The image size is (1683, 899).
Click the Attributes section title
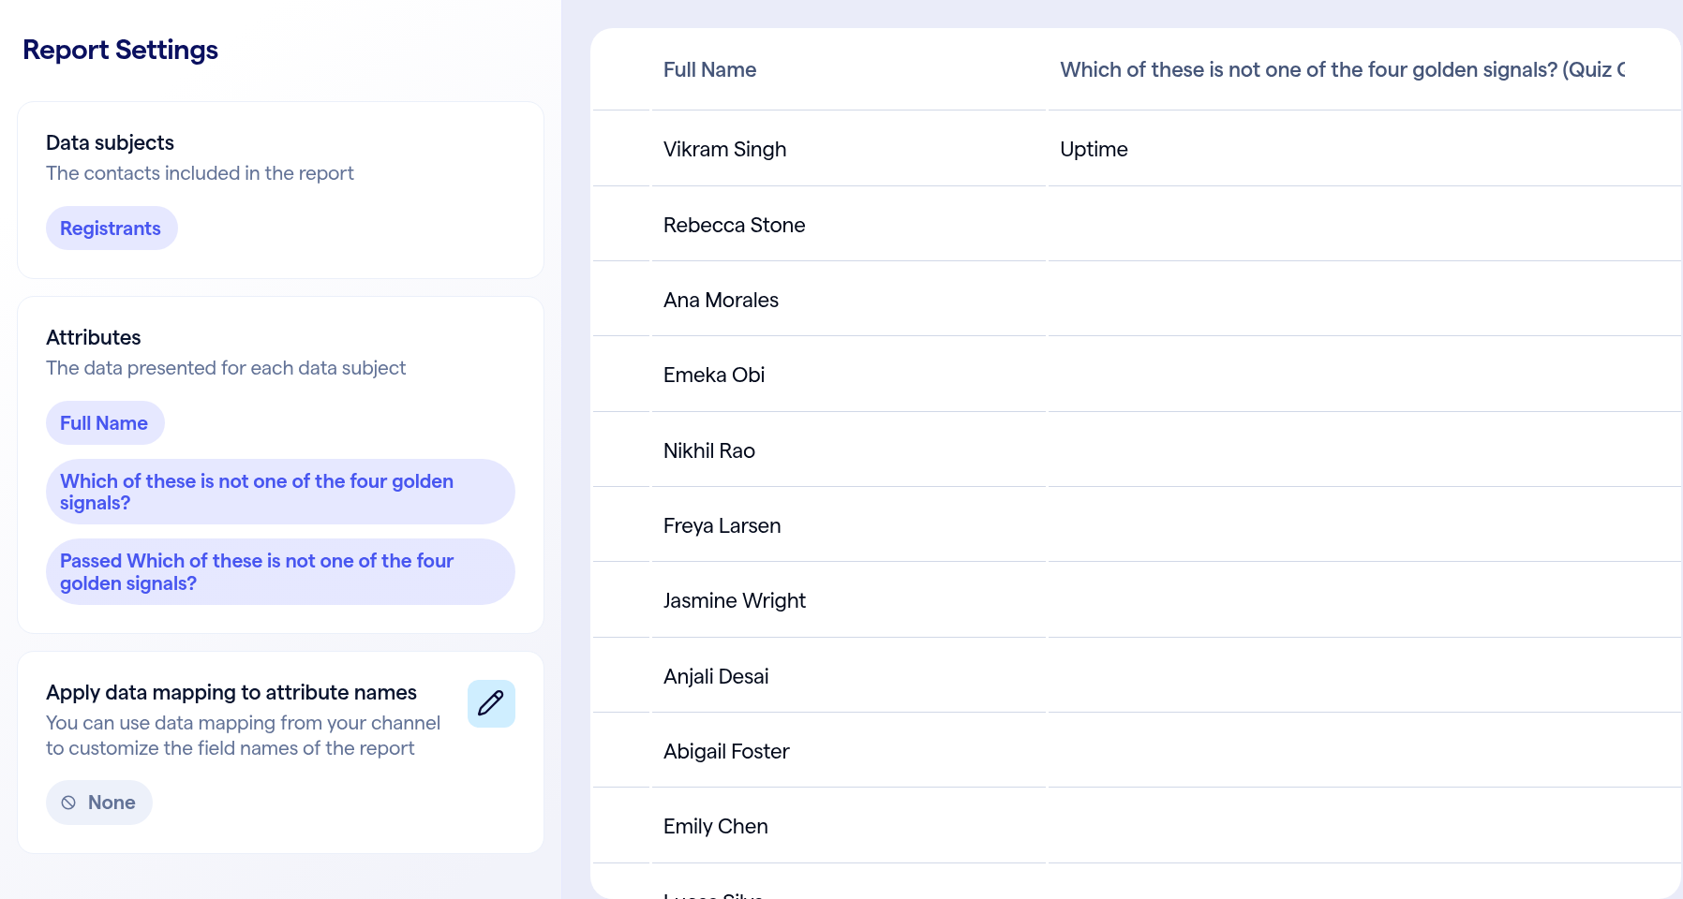[94, 337]
